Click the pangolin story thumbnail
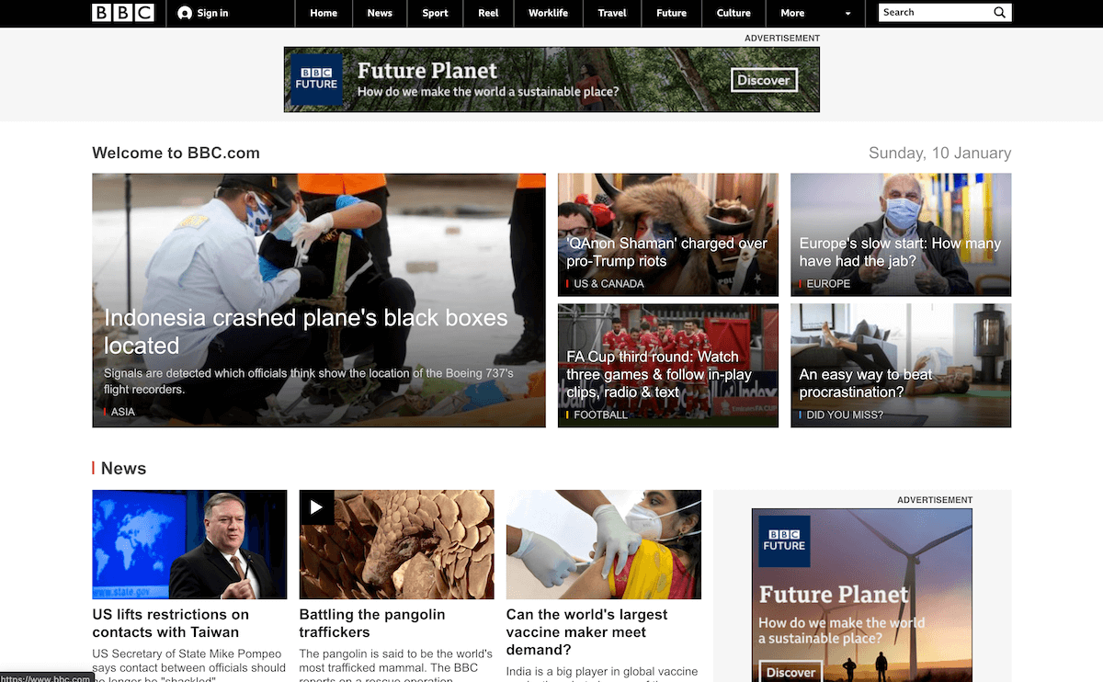 (397, 544)
